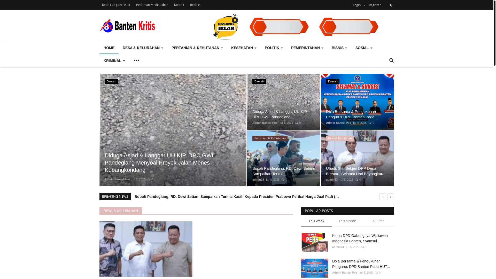Open breaking news headline about Harga Jual Padi
Viewport: 496px width, 279px height.
tap(237, 197)
